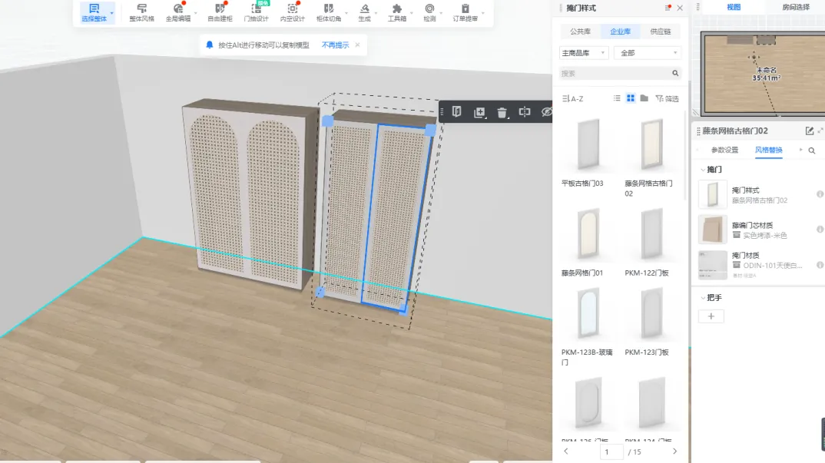Switch to grid view in door library
The image size is (825, 463).
(x=631, y=98)
